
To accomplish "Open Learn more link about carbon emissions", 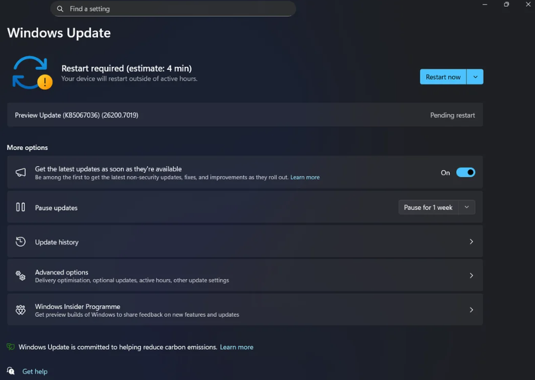I will [237, 347].
